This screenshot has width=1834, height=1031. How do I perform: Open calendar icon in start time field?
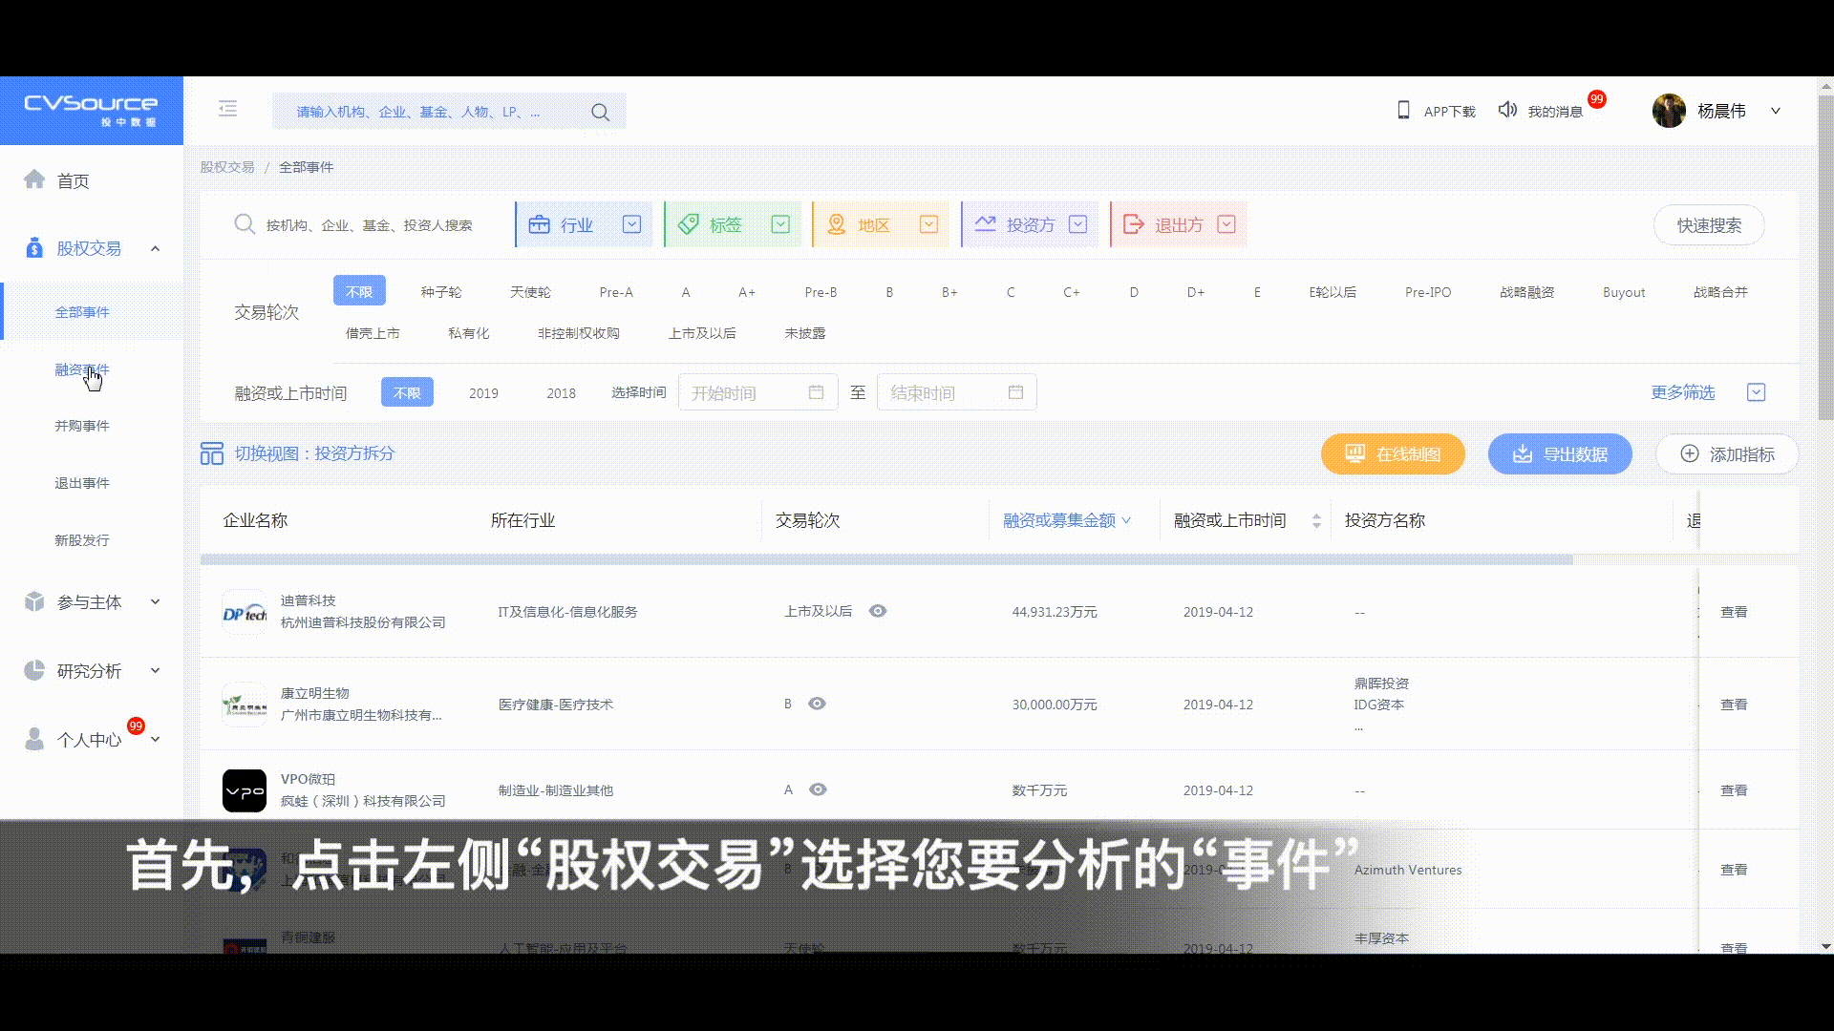point(816,392)
